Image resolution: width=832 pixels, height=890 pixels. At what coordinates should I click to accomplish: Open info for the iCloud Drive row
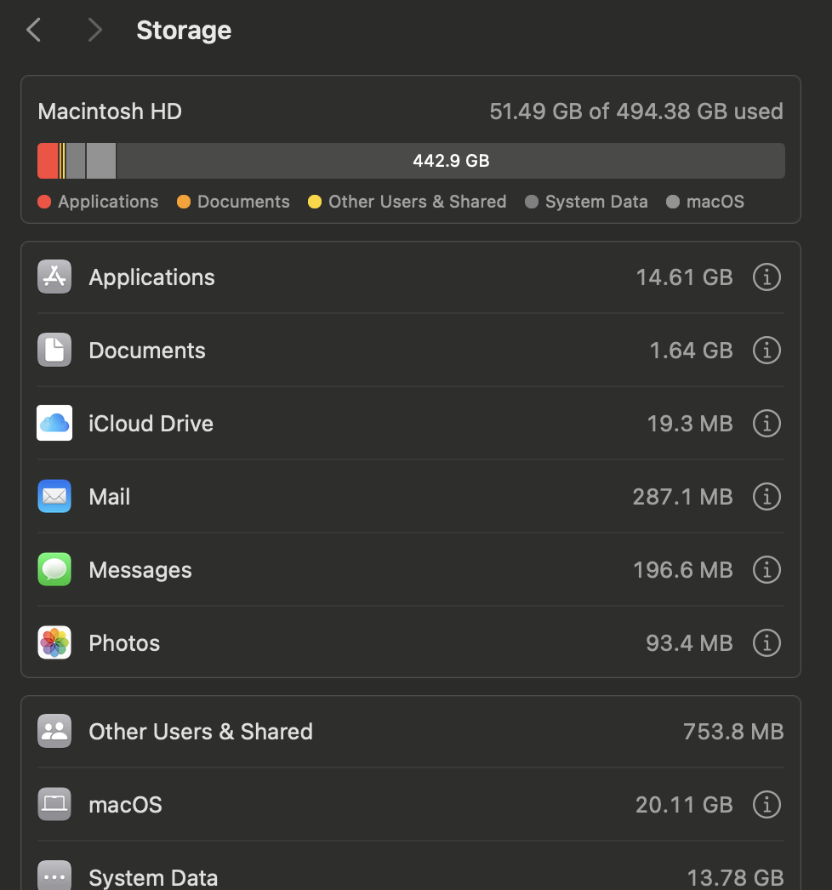tap(766, 424)
